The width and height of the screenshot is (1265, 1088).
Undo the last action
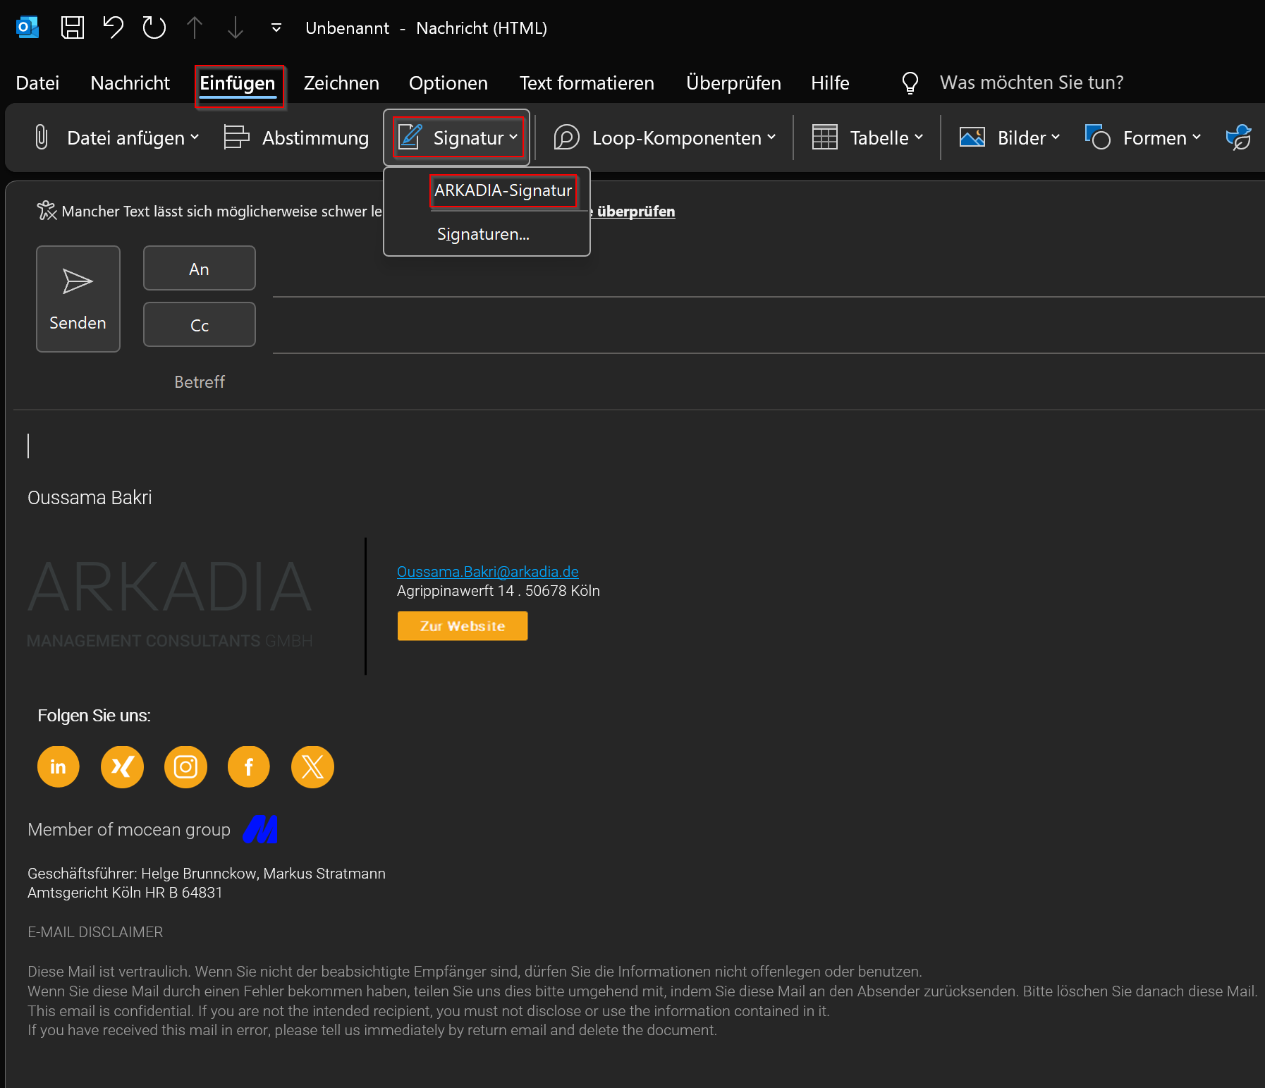113,27
